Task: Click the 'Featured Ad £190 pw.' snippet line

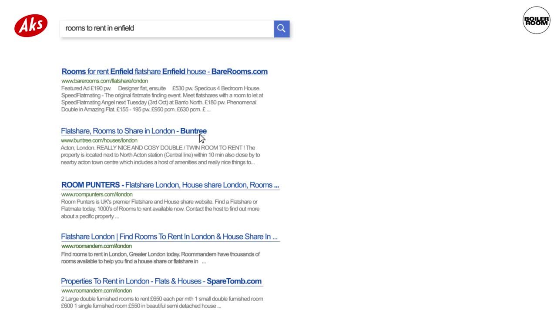Action: click(x=161, y=88)
